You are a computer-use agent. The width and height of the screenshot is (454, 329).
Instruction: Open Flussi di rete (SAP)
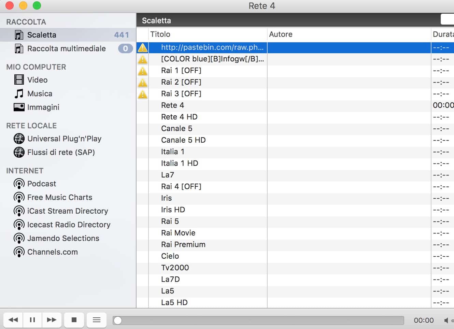61,152
